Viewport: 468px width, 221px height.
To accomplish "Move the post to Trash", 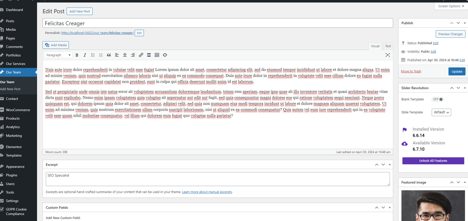I will click(411, 71).
